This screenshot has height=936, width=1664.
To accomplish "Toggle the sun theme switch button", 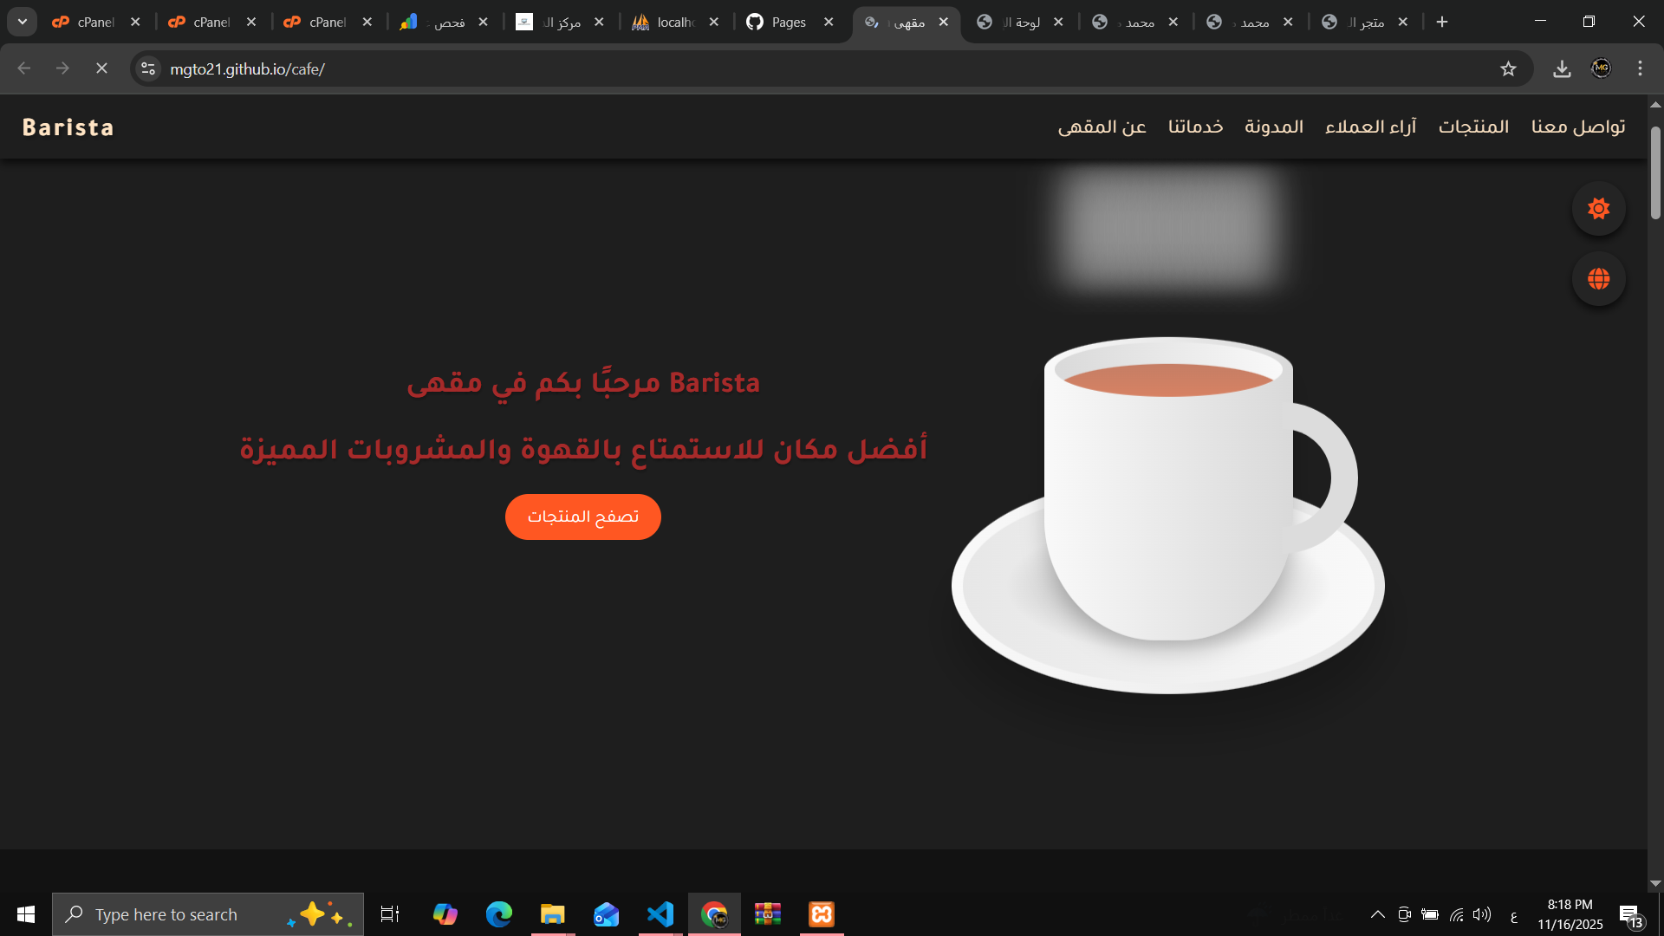I will tap(1598, 209).
